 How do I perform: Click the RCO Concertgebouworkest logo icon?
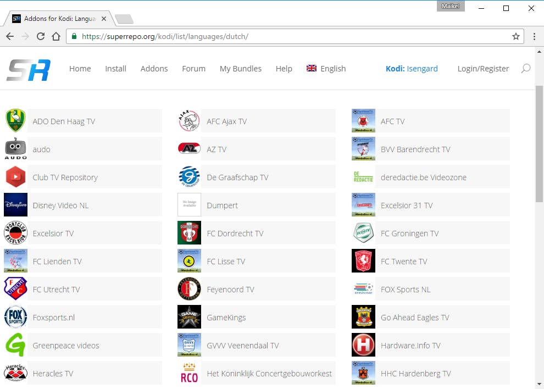tap(189, 373)
